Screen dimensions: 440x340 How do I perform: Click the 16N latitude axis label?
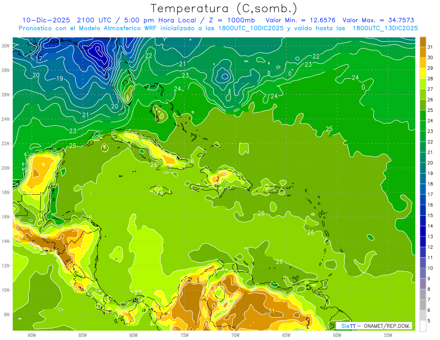point(6,217)
